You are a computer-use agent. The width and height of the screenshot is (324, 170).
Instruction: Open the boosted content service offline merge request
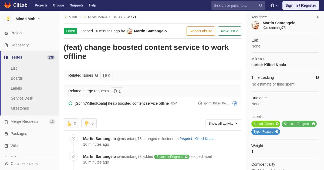[122, 103]
